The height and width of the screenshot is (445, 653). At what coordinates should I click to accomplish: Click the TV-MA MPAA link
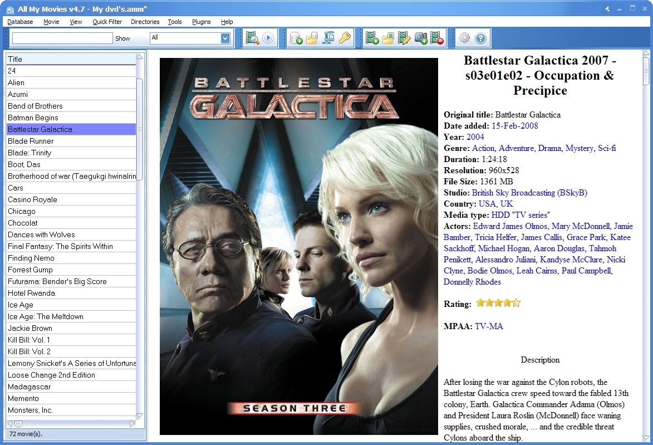[489, 326]
